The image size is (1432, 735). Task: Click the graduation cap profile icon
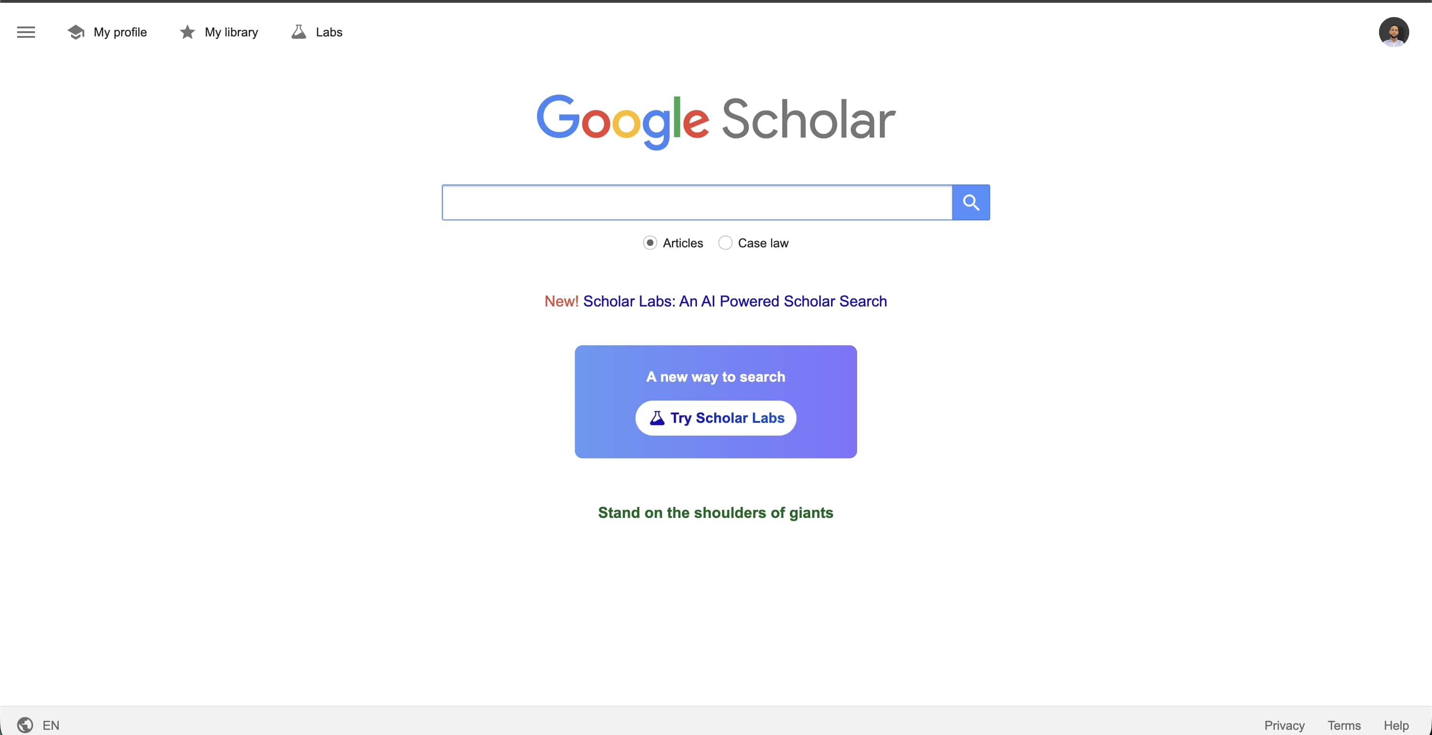76,32
